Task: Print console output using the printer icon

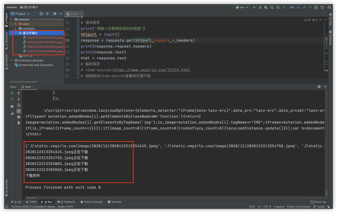Action: [x=18, y=117]
